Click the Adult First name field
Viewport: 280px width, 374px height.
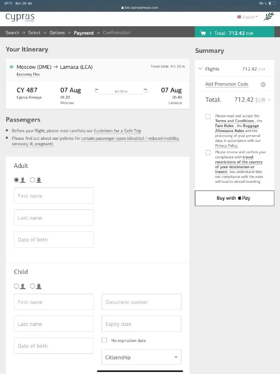(54, 196)
